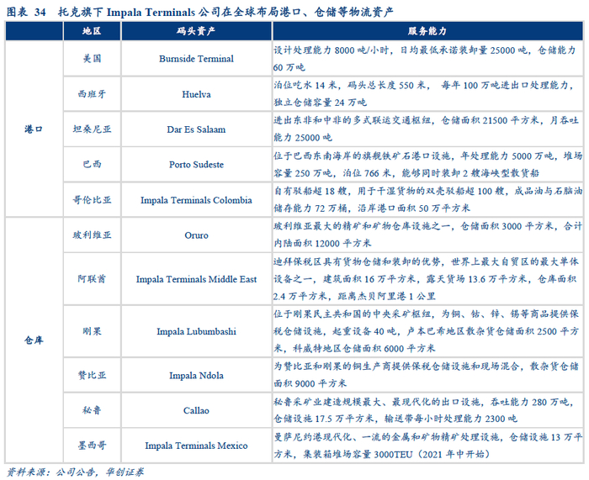Click the Impala Lubumbashi cell
The height and width of the screenshot is (480, 589).
point(196,331)
